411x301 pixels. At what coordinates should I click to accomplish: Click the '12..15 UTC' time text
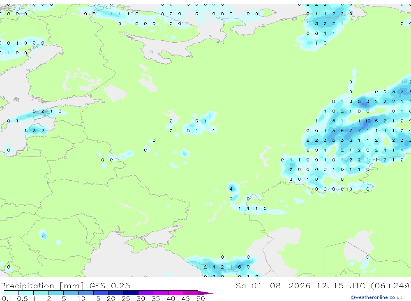(341, 285)
